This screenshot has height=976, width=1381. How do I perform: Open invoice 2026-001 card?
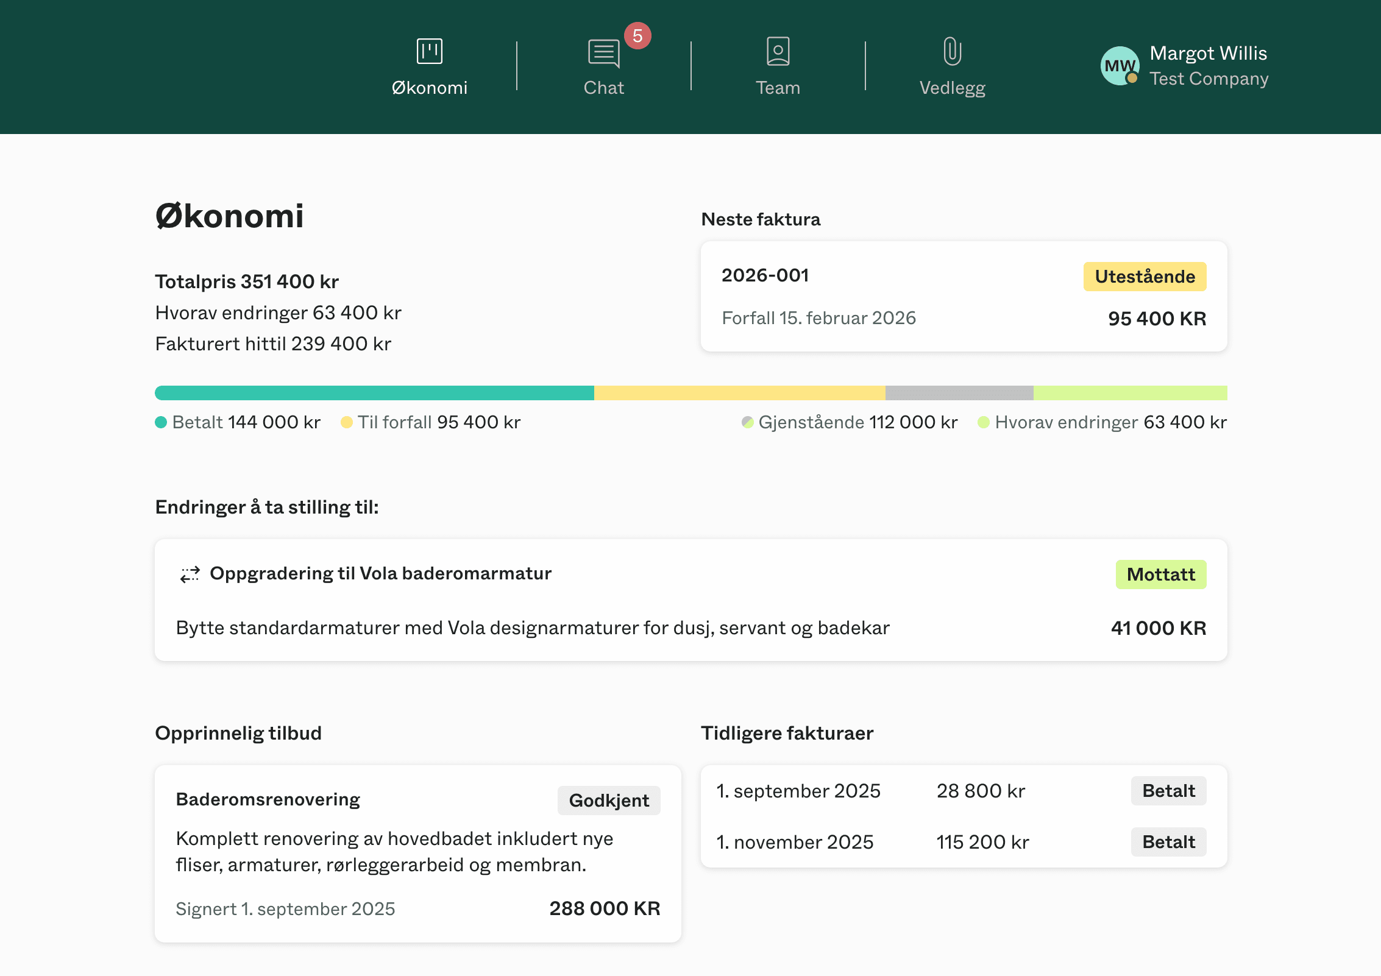963,297
